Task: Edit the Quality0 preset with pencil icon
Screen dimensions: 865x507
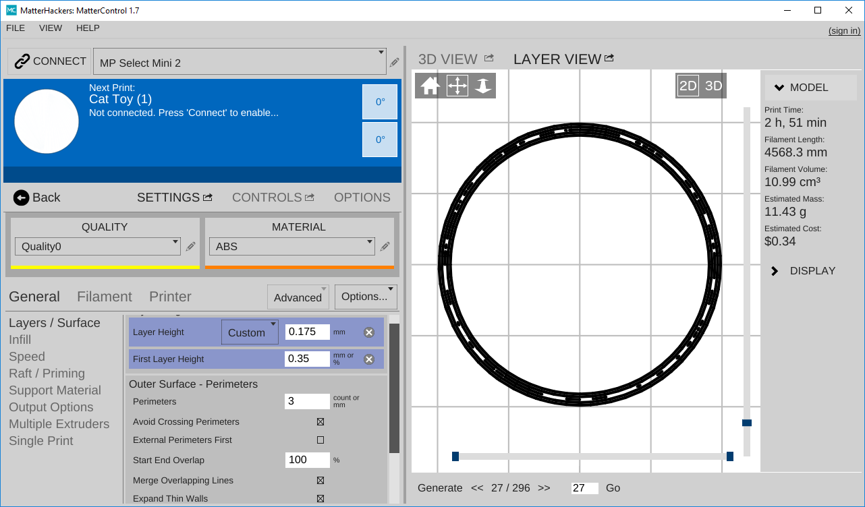Action: [191, 247]
